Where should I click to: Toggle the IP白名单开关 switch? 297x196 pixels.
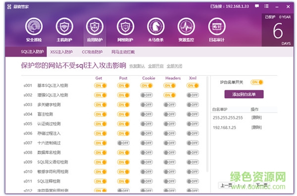coord(257,82)
